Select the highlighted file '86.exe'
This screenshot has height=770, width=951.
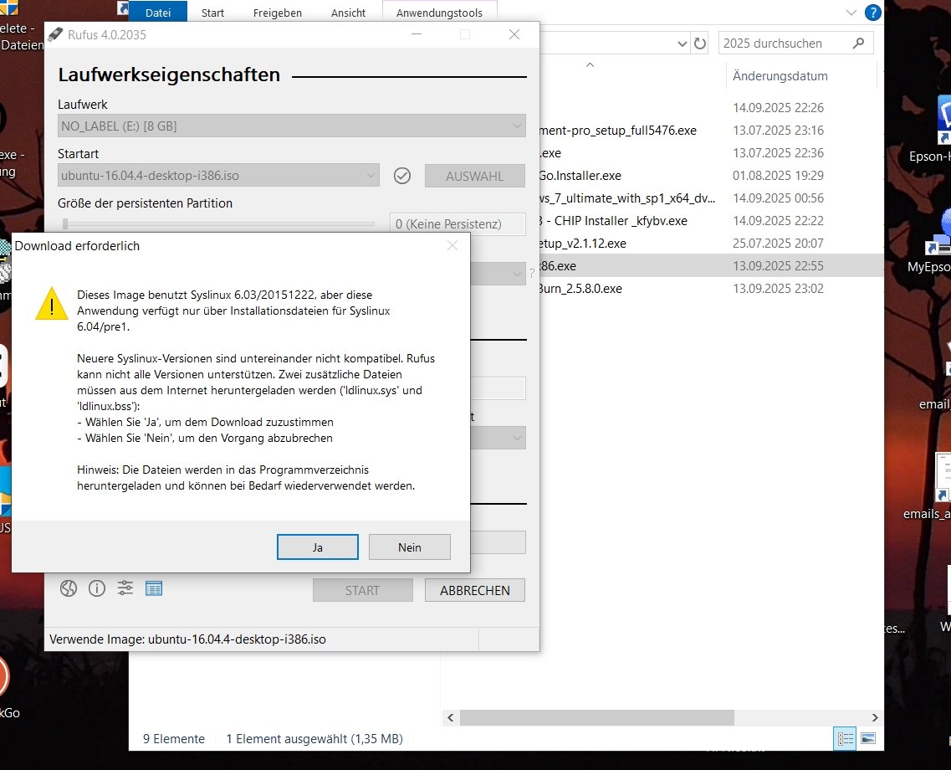[558, 266]
